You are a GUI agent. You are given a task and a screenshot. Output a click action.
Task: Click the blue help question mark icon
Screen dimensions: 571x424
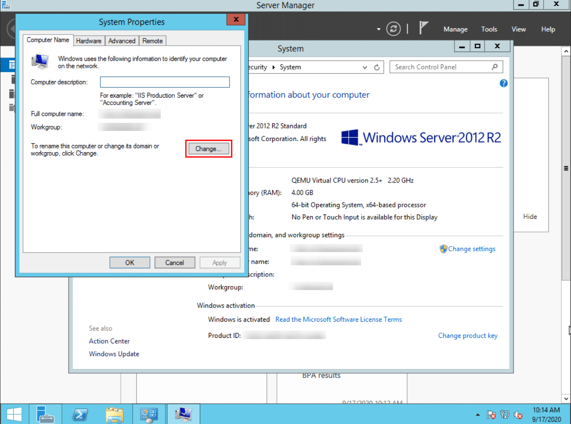(x=503, y=83)
